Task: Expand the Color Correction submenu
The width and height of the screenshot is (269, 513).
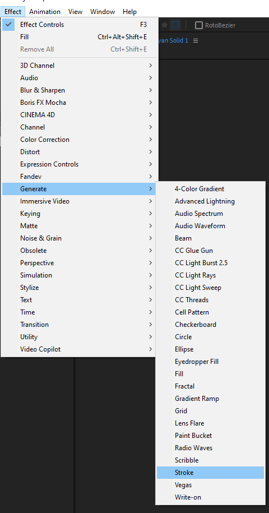Action: [x=79, y=140]
